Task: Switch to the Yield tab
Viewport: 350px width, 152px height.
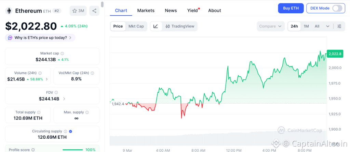Action: pos(192,11)
